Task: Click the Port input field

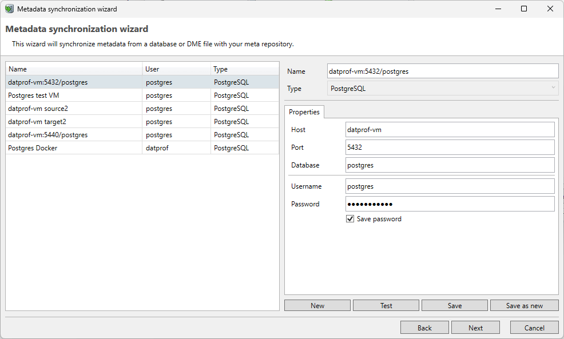Action: [x=450, y=147]
